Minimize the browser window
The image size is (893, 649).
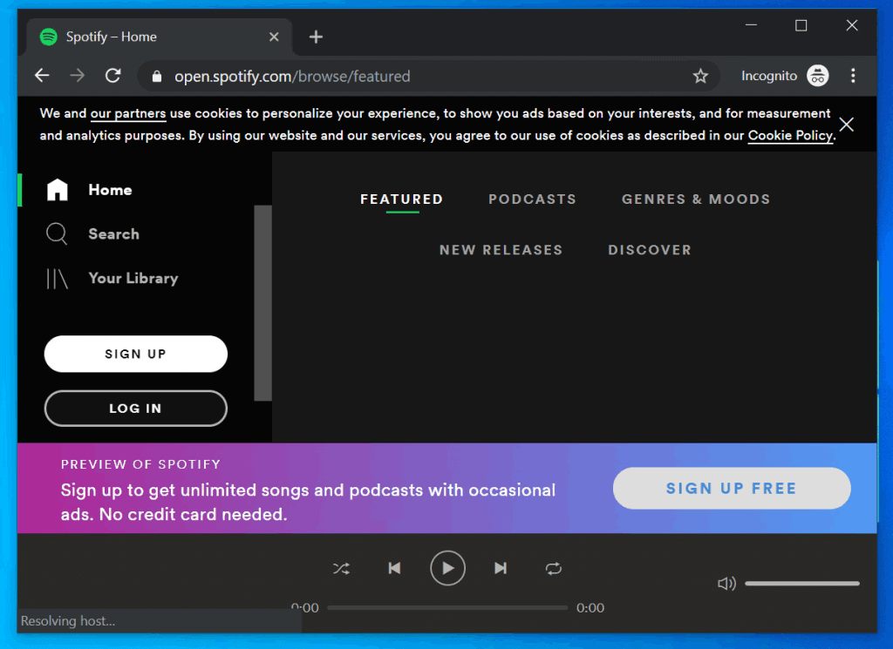point(751,25)
